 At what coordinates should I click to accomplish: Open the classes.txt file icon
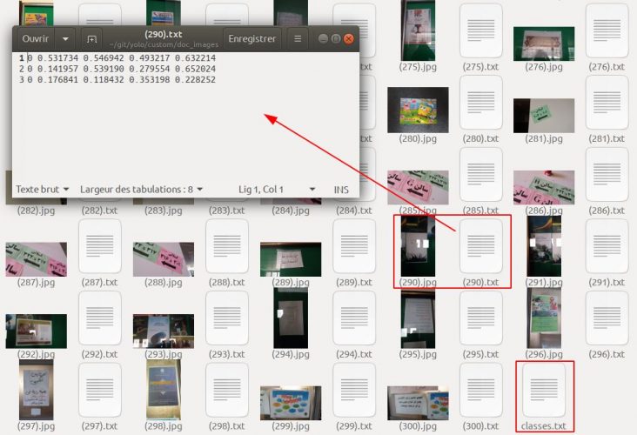pyautogui.click(x=544, y=391)
